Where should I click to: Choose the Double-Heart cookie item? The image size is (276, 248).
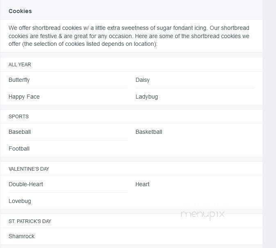26,185
